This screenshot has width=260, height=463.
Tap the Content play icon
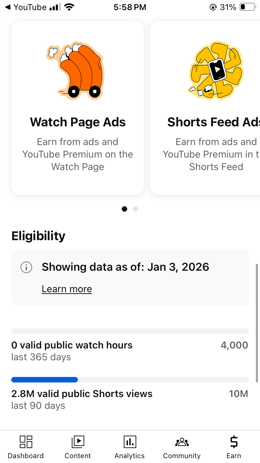tap(78, 442)
